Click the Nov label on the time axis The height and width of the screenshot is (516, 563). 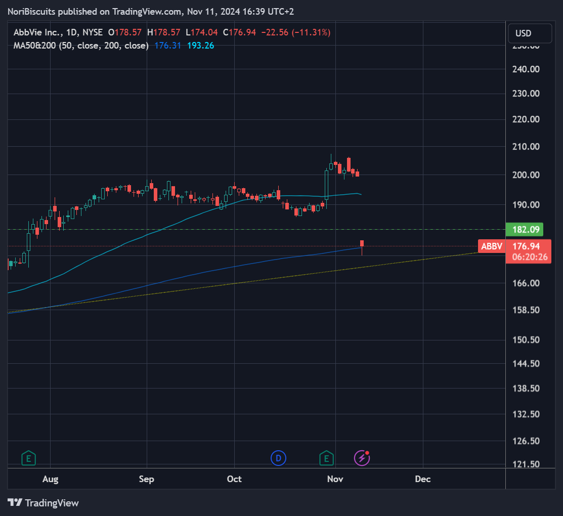tap(335, 479)
